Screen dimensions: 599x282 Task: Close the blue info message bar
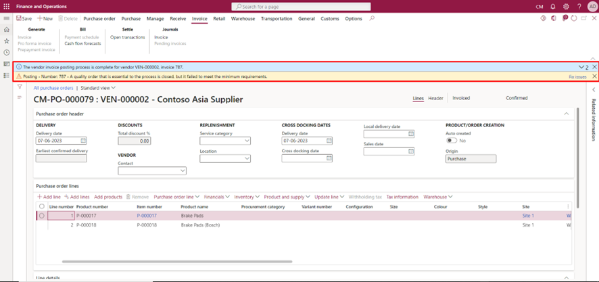[x=594, y=66]
